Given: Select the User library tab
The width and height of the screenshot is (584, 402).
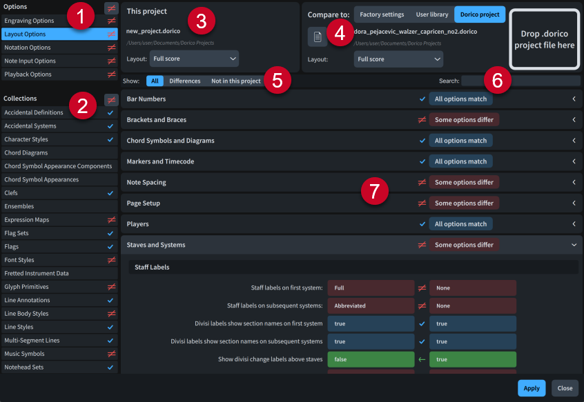Looking at the screenshot, I should point(431,14).
